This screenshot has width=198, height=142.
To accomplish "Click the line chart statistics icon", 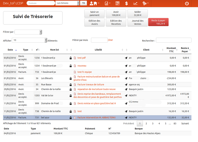I will point(136,3).
